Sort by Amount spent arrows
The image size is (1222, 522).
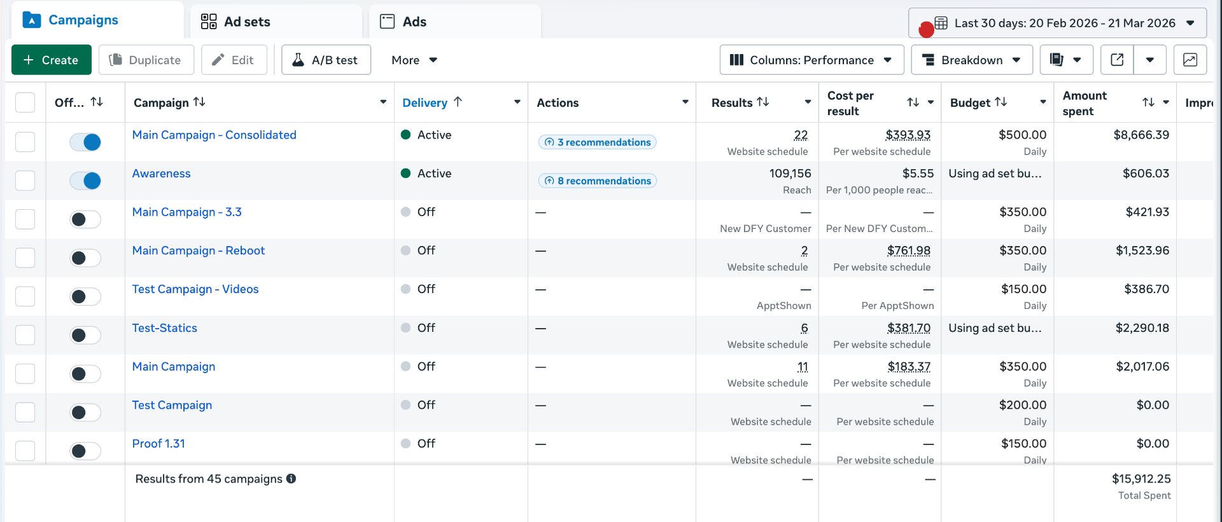1149,102
